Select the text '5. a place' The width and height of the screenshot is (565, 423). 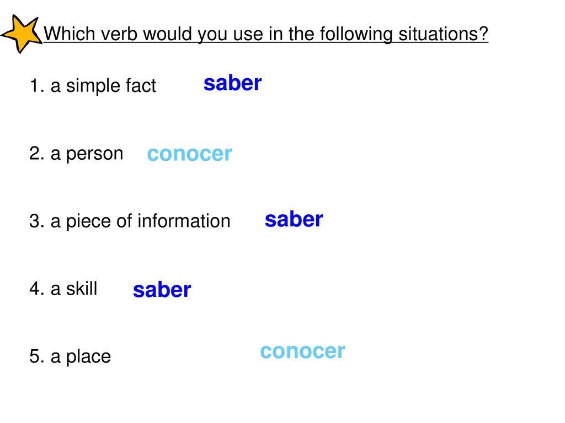tap(70, 356)
